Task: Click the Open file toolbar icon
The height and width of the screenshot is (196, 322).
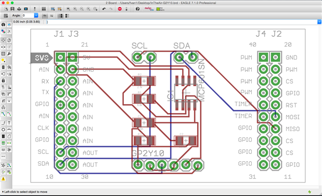Action: [6, 9]
